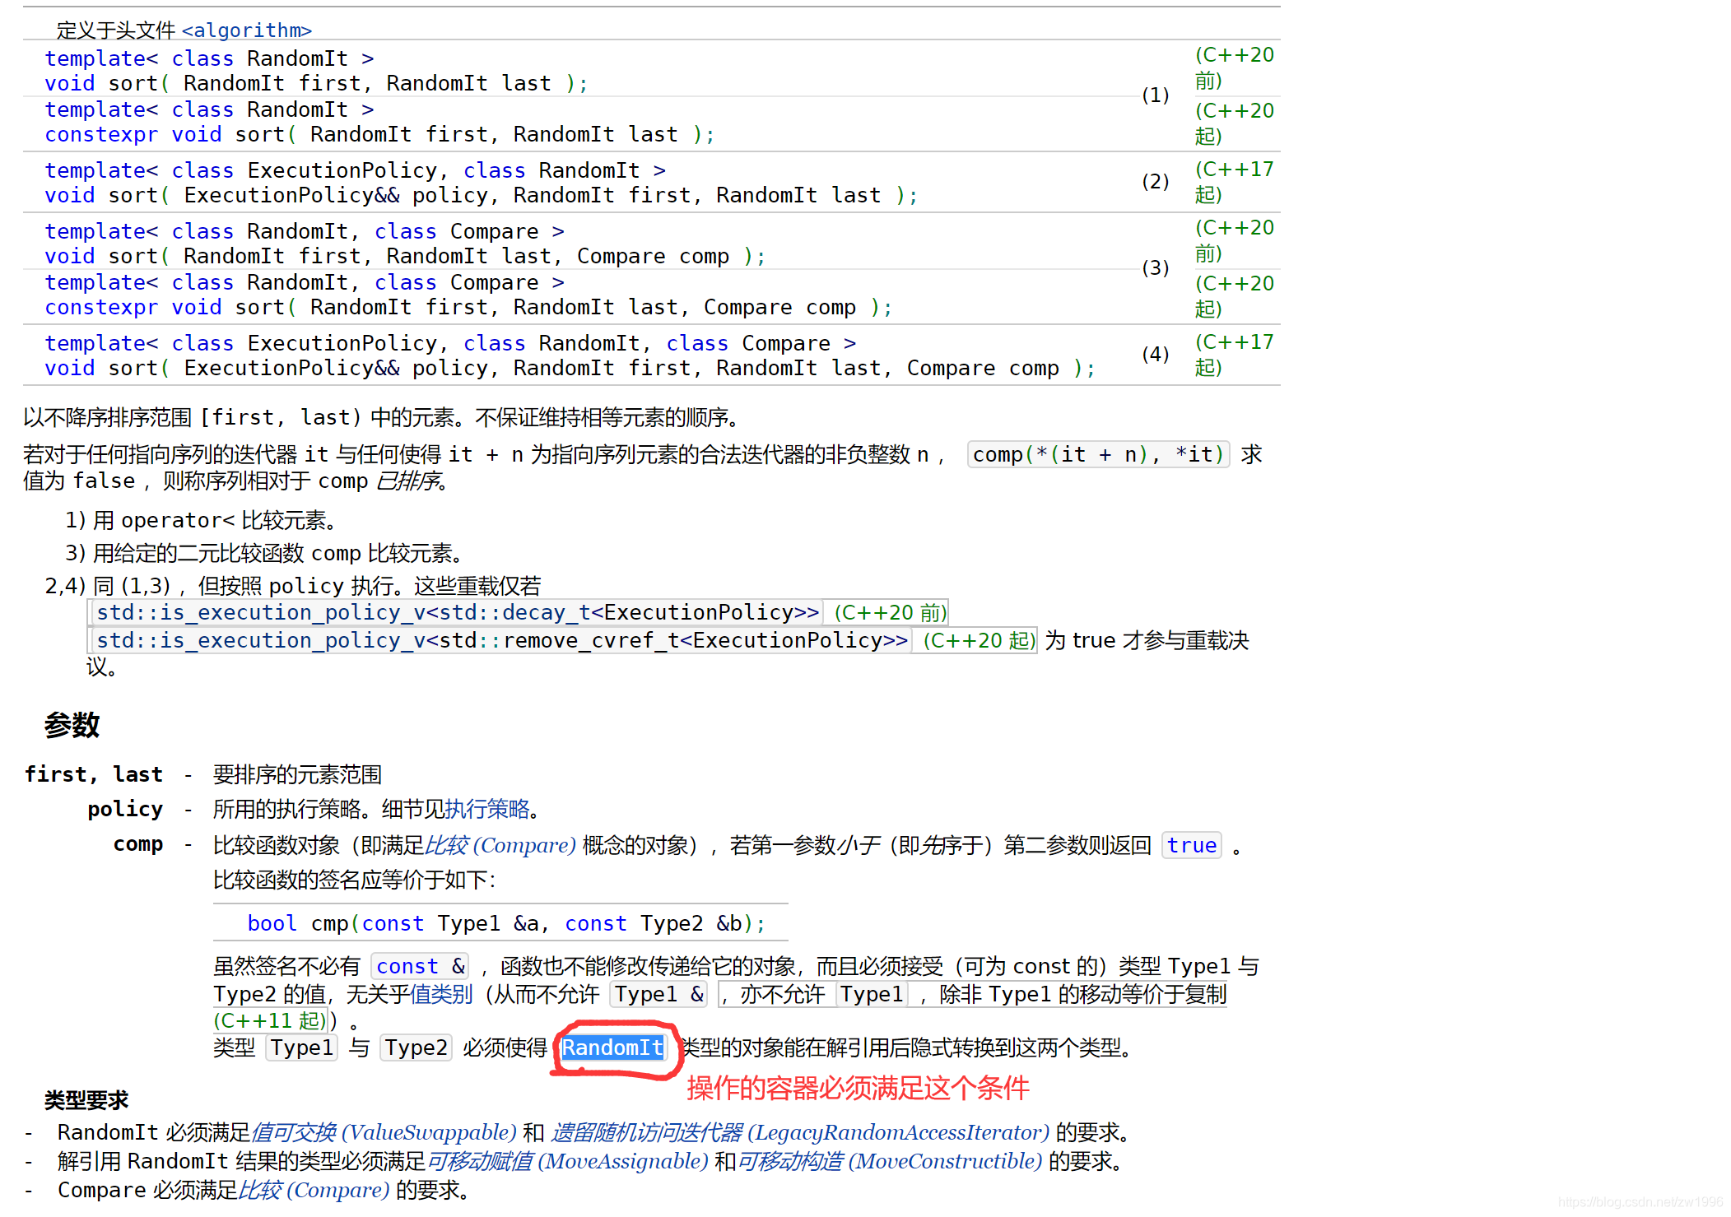Open the <algorithm> header link
This screenshot has height=1217, width=1731.
(x=247, y=30)
